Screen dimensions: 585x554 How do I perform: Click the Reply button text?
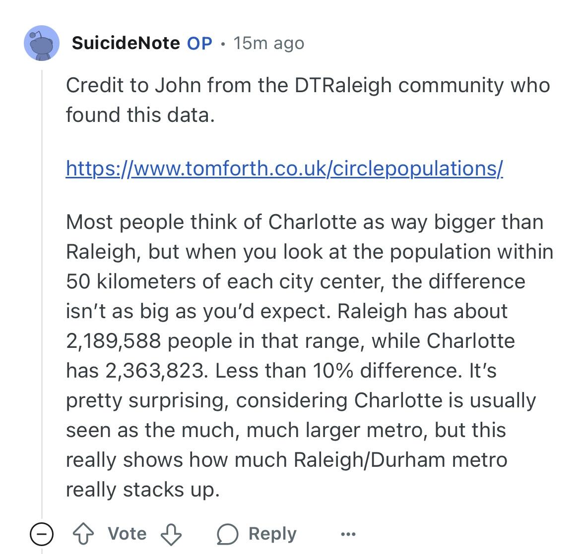pos(272,533)
